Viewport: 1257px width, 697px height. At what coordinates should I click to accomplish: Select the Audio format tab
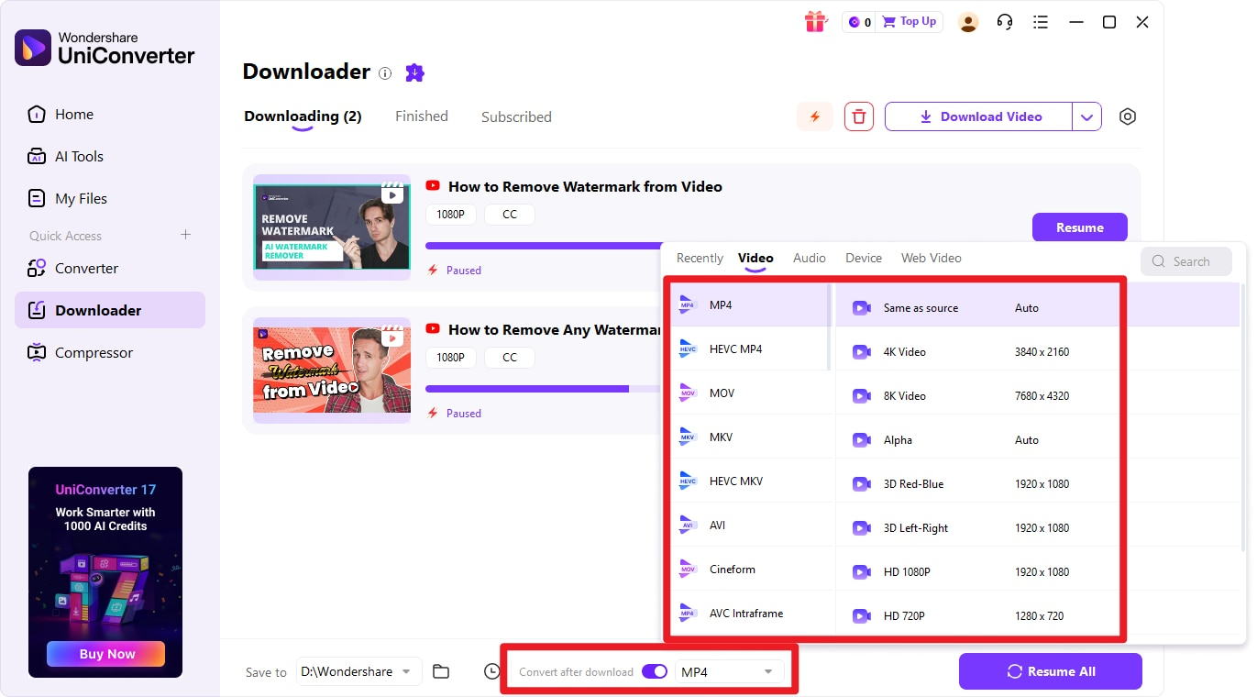coord(810,258)
